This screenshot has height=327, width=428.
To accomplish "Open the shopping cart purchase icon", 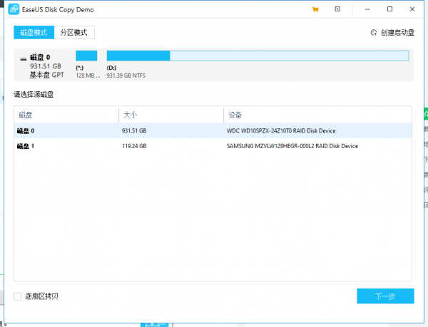I will click(315, 9).
